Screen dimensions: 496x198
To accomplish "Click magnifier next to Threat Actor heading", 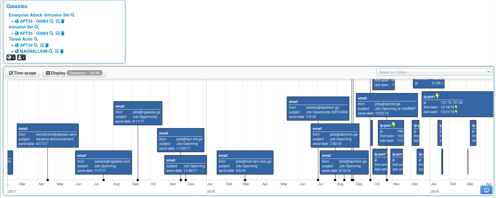I will pos(36,39).
